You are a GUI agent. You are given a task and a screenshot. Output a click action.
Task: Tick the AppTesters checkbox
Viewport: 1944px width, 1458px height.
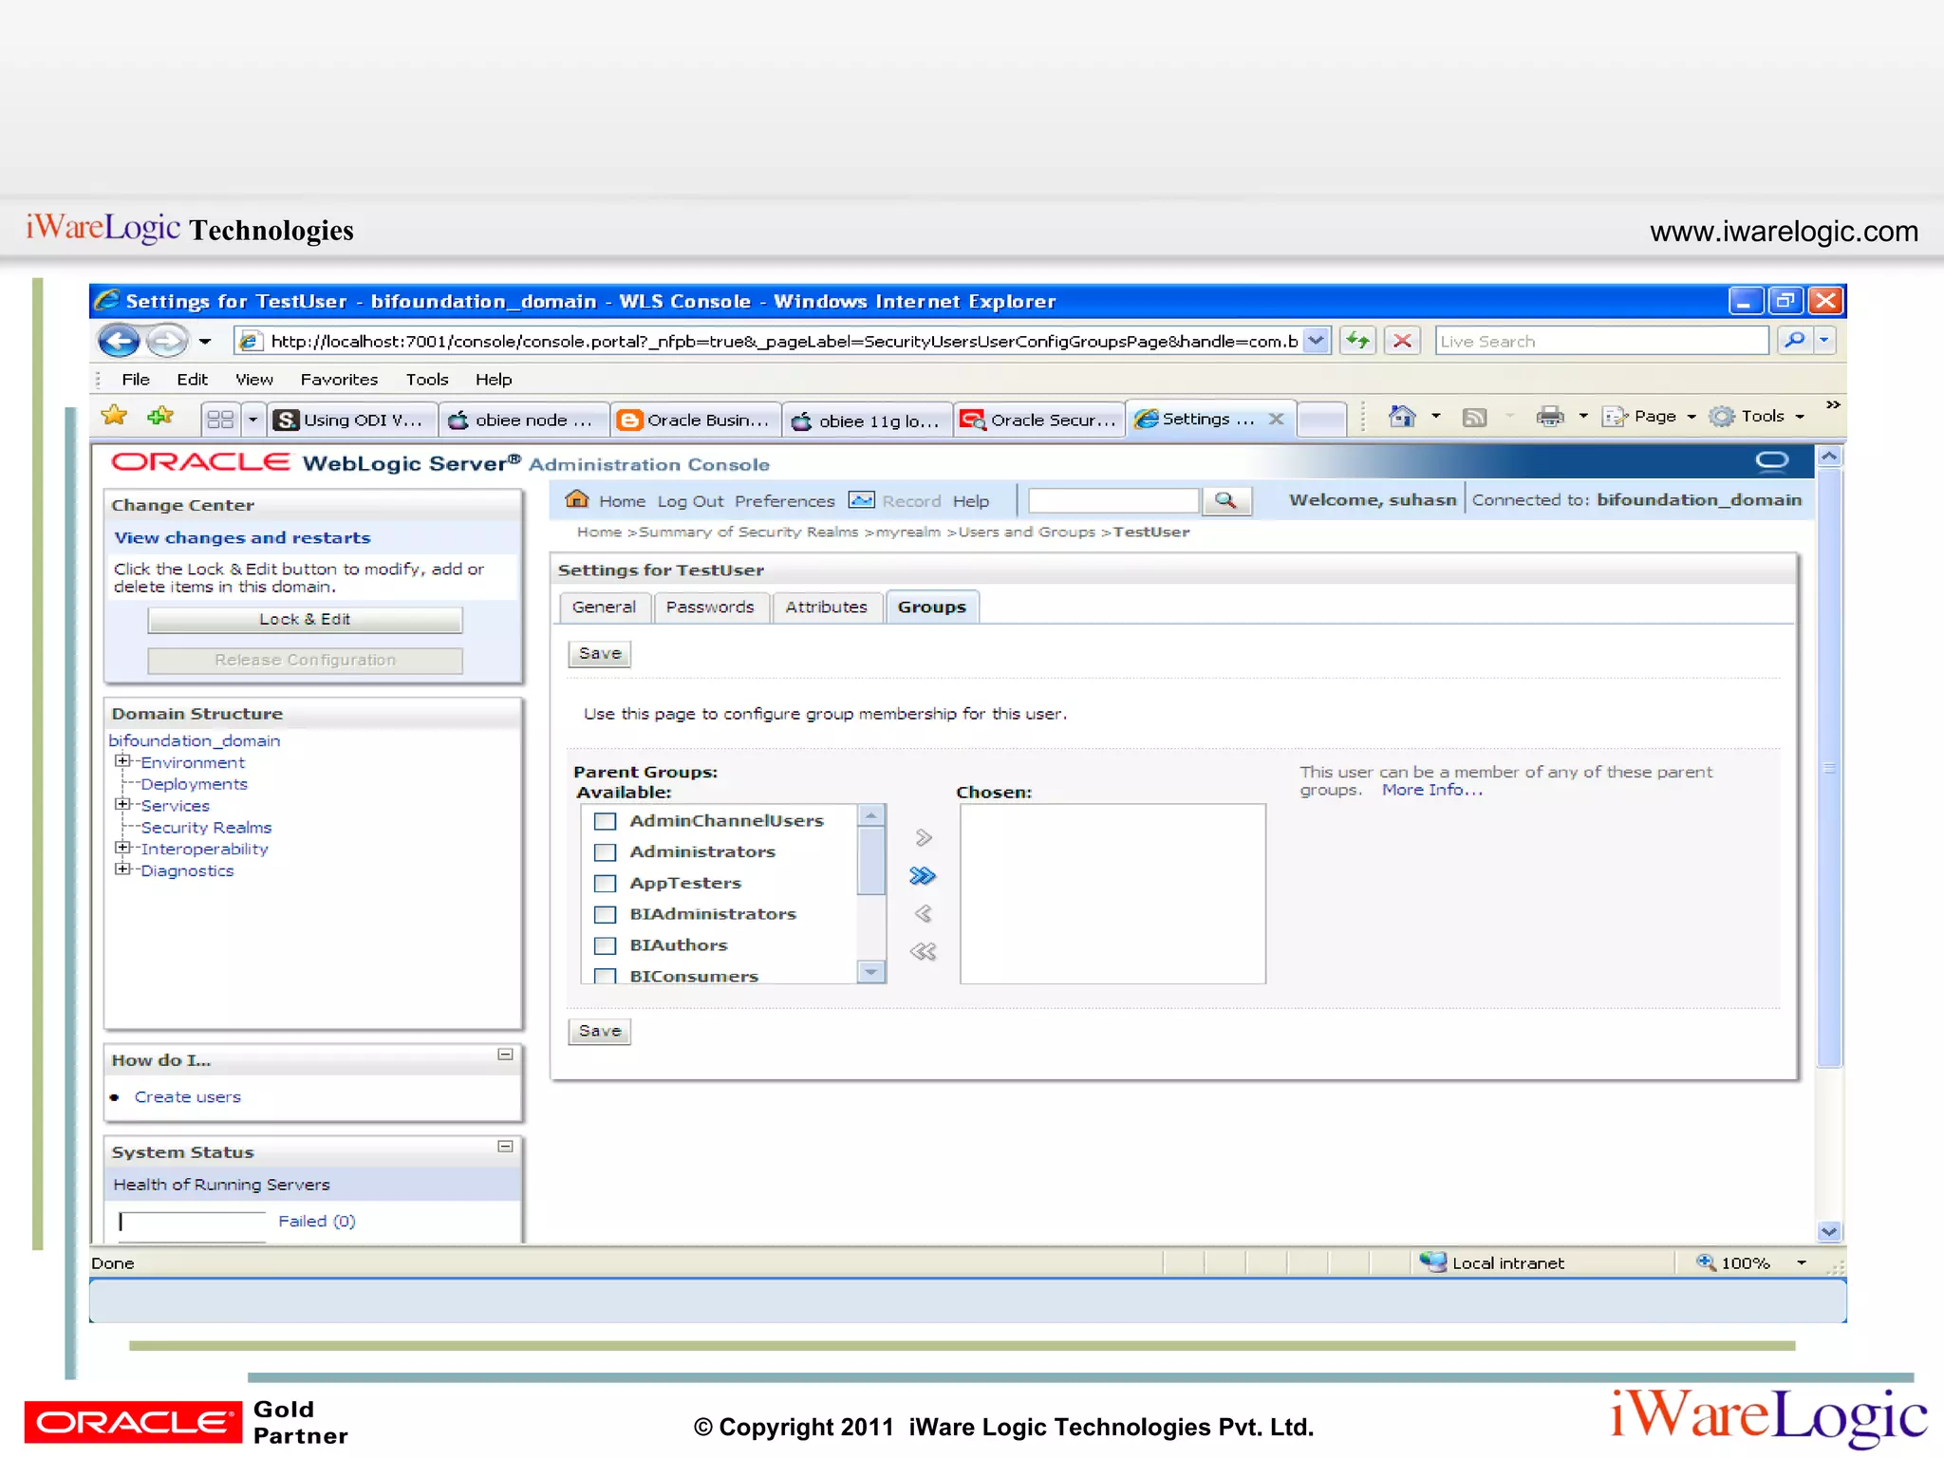pyautogui.click(x=605, y=883)
